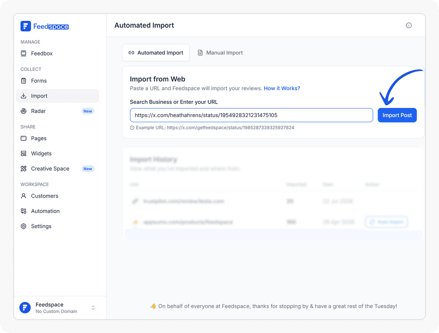Switch to the Manual Import tab

tap(220, 52)
